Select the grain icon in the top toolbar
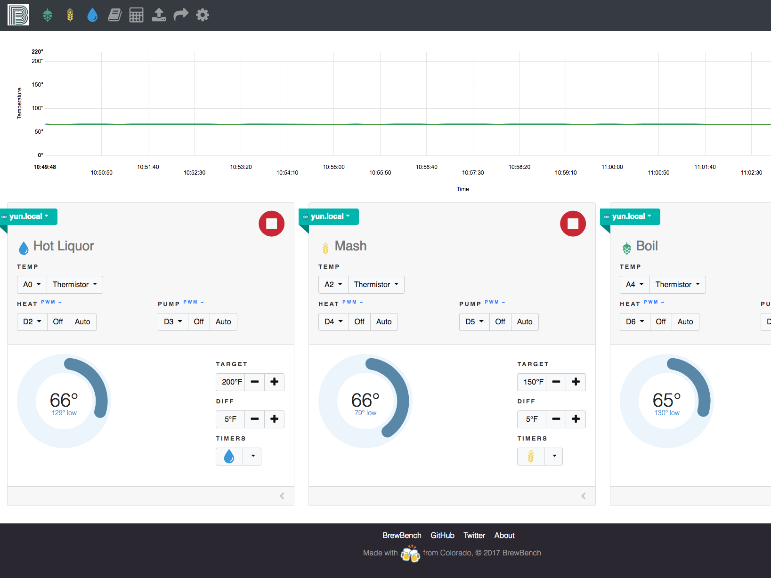 pyautogui.click(x=70, y=15)
